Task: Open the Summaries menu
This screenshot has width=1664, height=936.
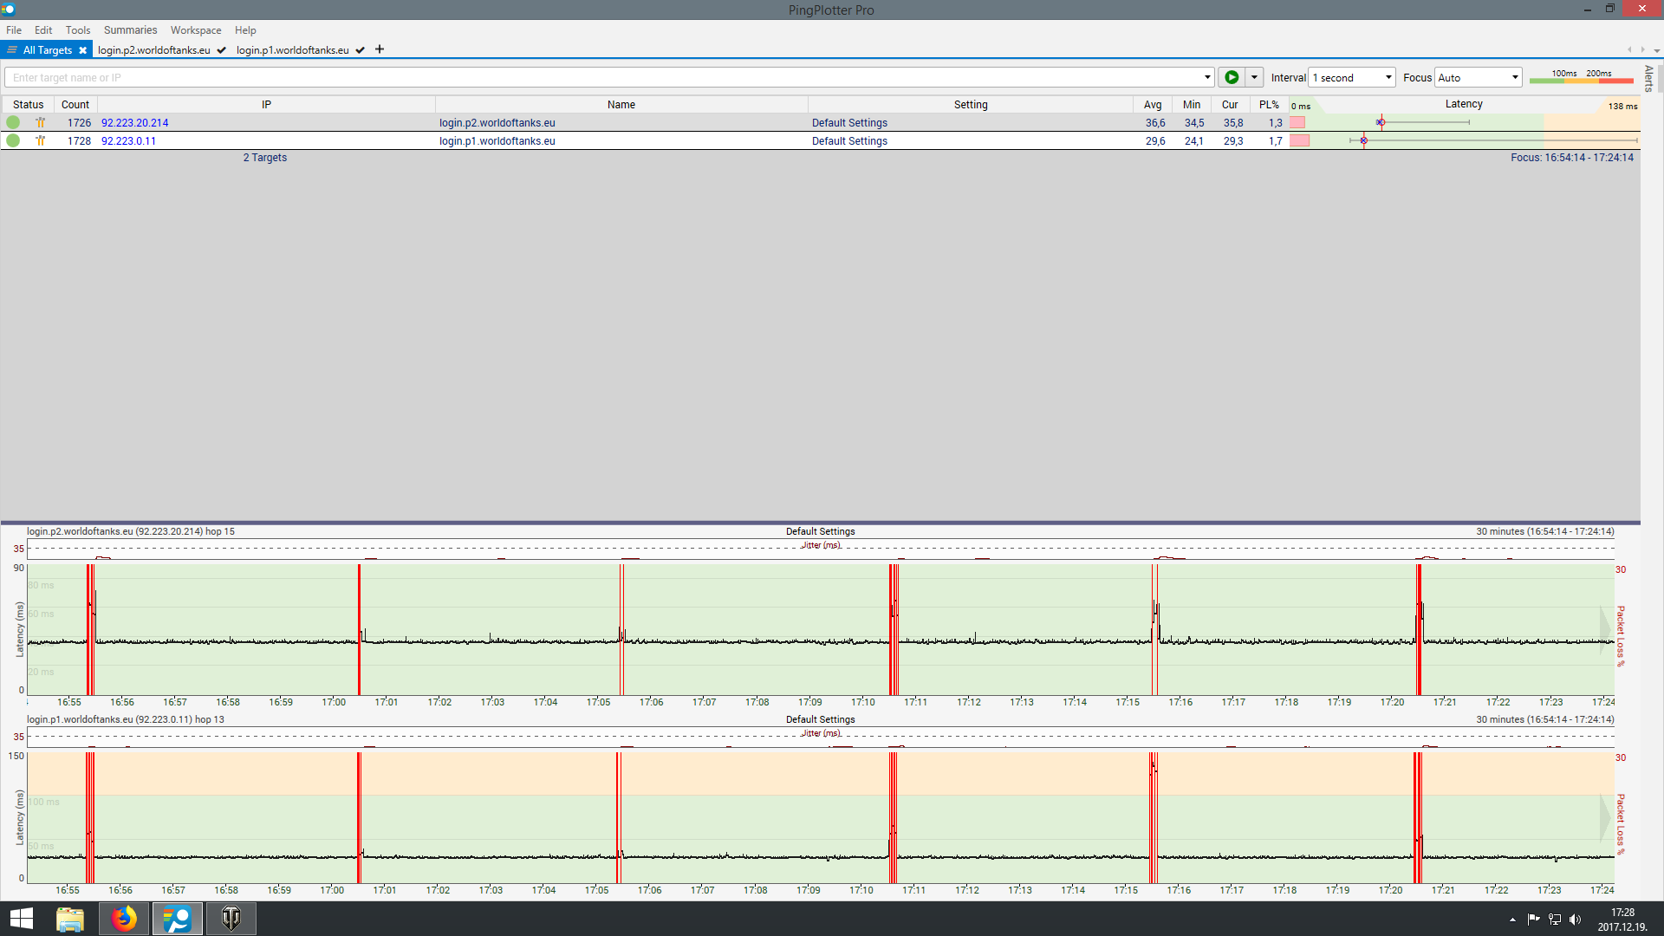Action: click(x=131, y=29)
